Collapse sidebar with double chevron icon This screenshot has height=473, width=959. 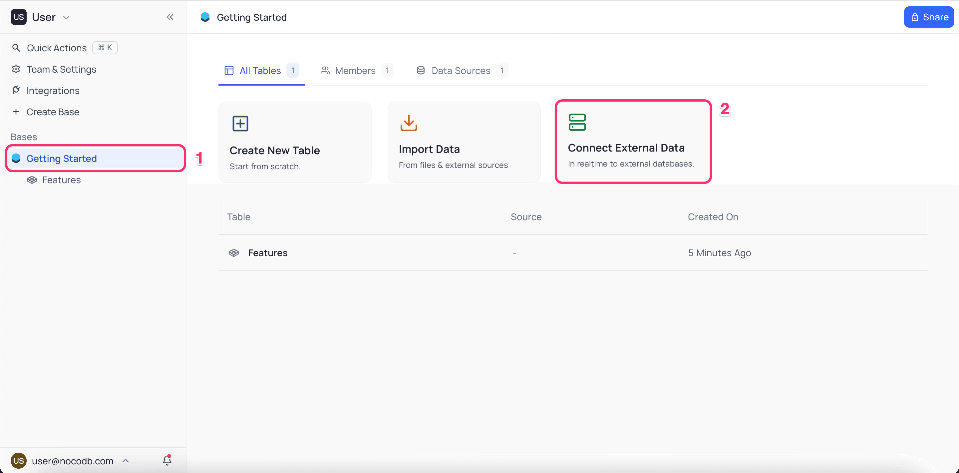point(170,17)
